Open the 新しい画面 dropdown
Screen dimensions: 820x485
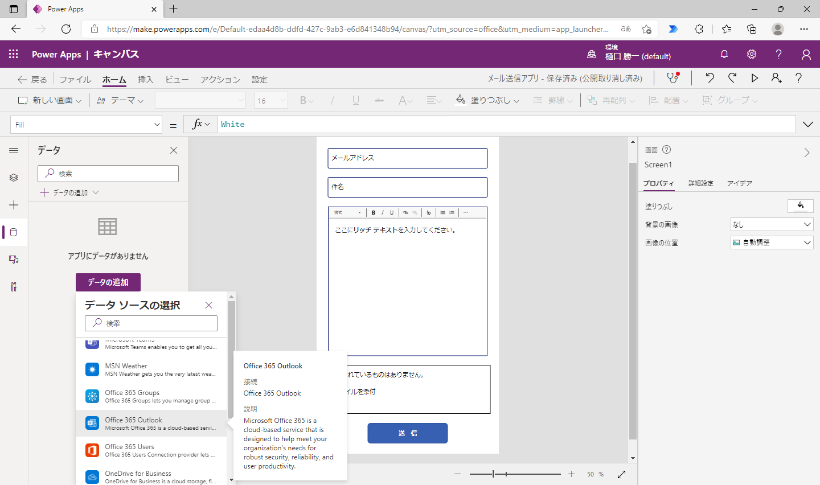[50, 100]
